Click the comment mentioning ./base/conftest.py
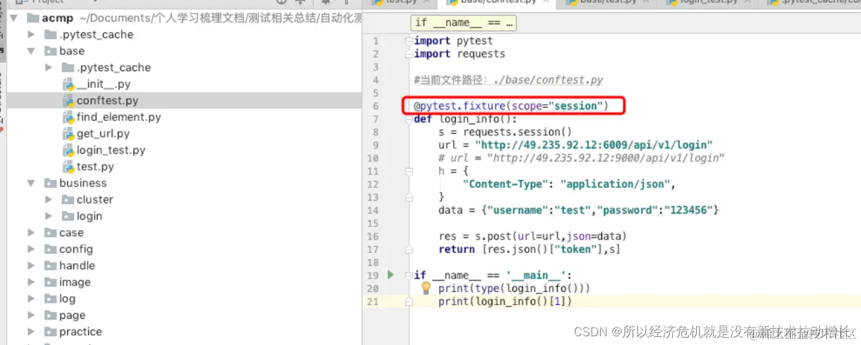Screen dimensions: 861x345 (509, 80)
